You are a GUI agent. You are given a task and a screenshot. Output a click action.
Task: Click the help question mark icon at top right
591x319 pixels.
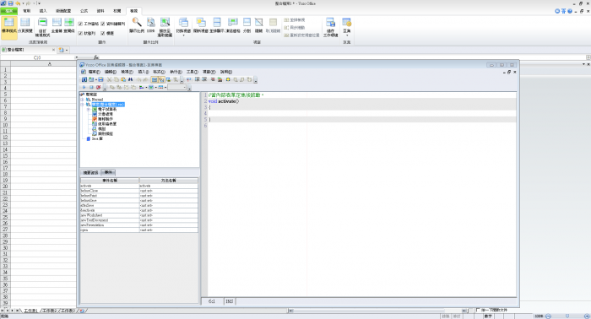click(x=570, y=11)
